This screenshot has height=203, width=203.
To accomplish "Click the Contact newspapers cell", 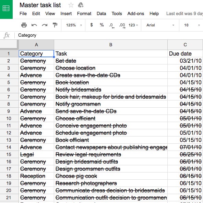I will 111,147.
